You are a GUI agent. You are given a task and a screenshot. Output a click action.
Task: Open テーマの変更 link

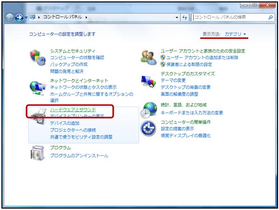click(x=173, y=80)
